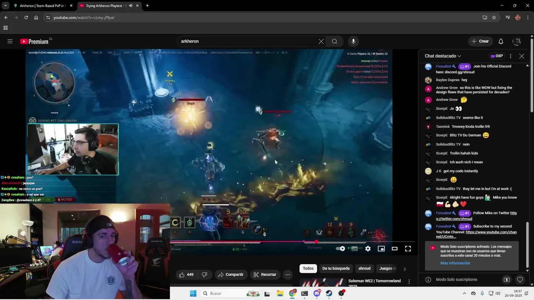Bookmark this page with the star
This screenshot has width=534, height=300.
pyautogui.click(x=494, y=17)
